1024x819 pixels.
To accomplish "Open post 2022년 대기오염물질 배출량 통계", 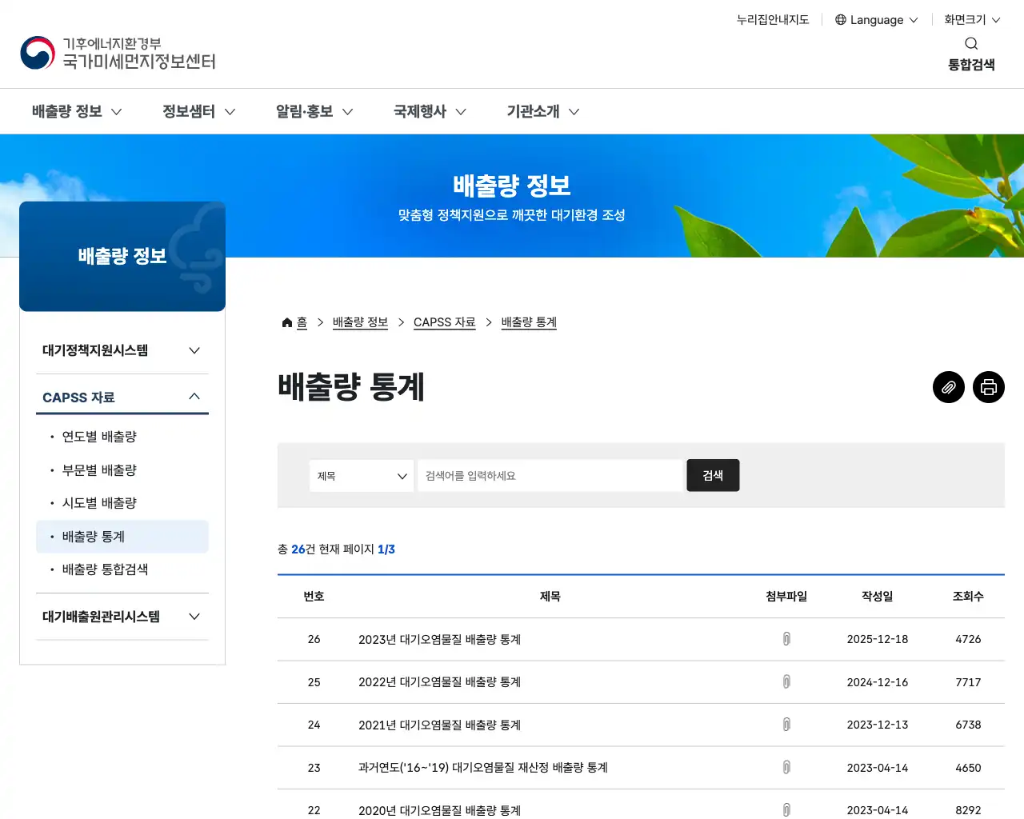I will tap(439, 682).
